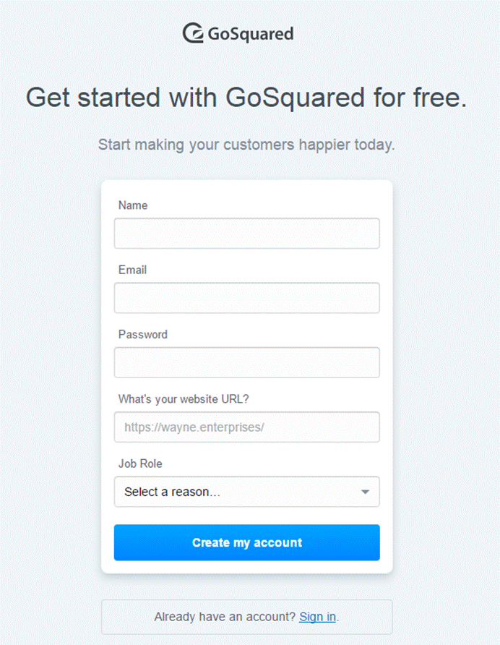Focus the Name input field
Viewport: 500px width, 645px height.
[x=246, y=234]
